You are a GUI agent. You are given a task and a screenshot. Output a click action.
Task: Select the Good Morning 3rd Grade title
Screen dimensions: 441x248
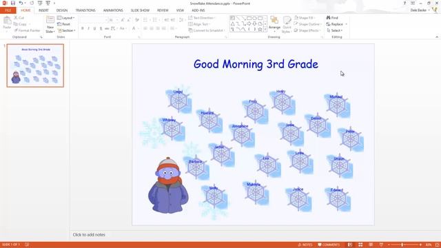[x=256, y=64]
